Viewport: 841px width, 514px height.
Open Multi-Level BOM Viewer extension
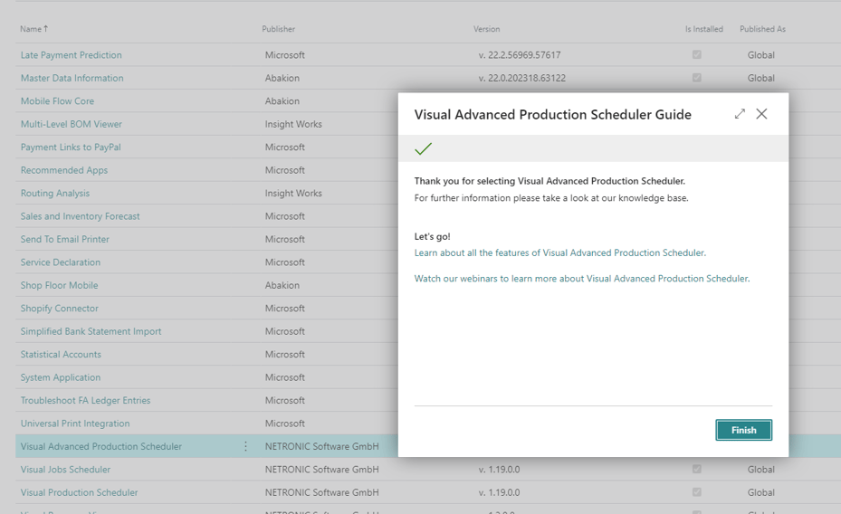tap(72, 124)
